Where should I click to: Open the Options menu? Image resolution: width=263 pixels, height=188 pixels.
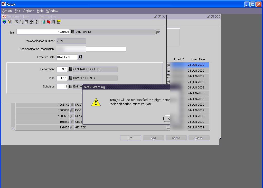(x=29, y=11)
